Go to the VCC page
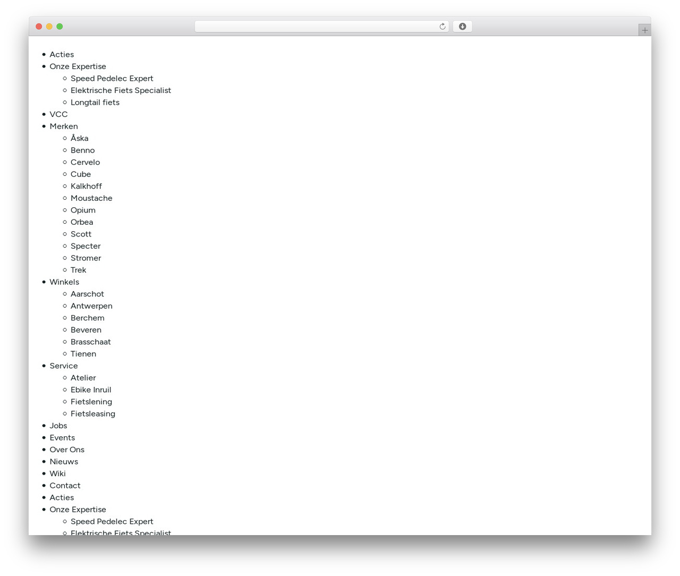 click(x=58, y=114)
